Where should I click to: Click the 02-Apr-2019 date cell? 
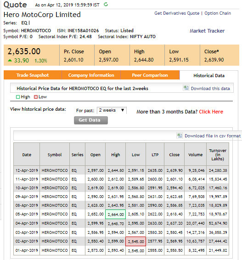click(x=27, y=241)
